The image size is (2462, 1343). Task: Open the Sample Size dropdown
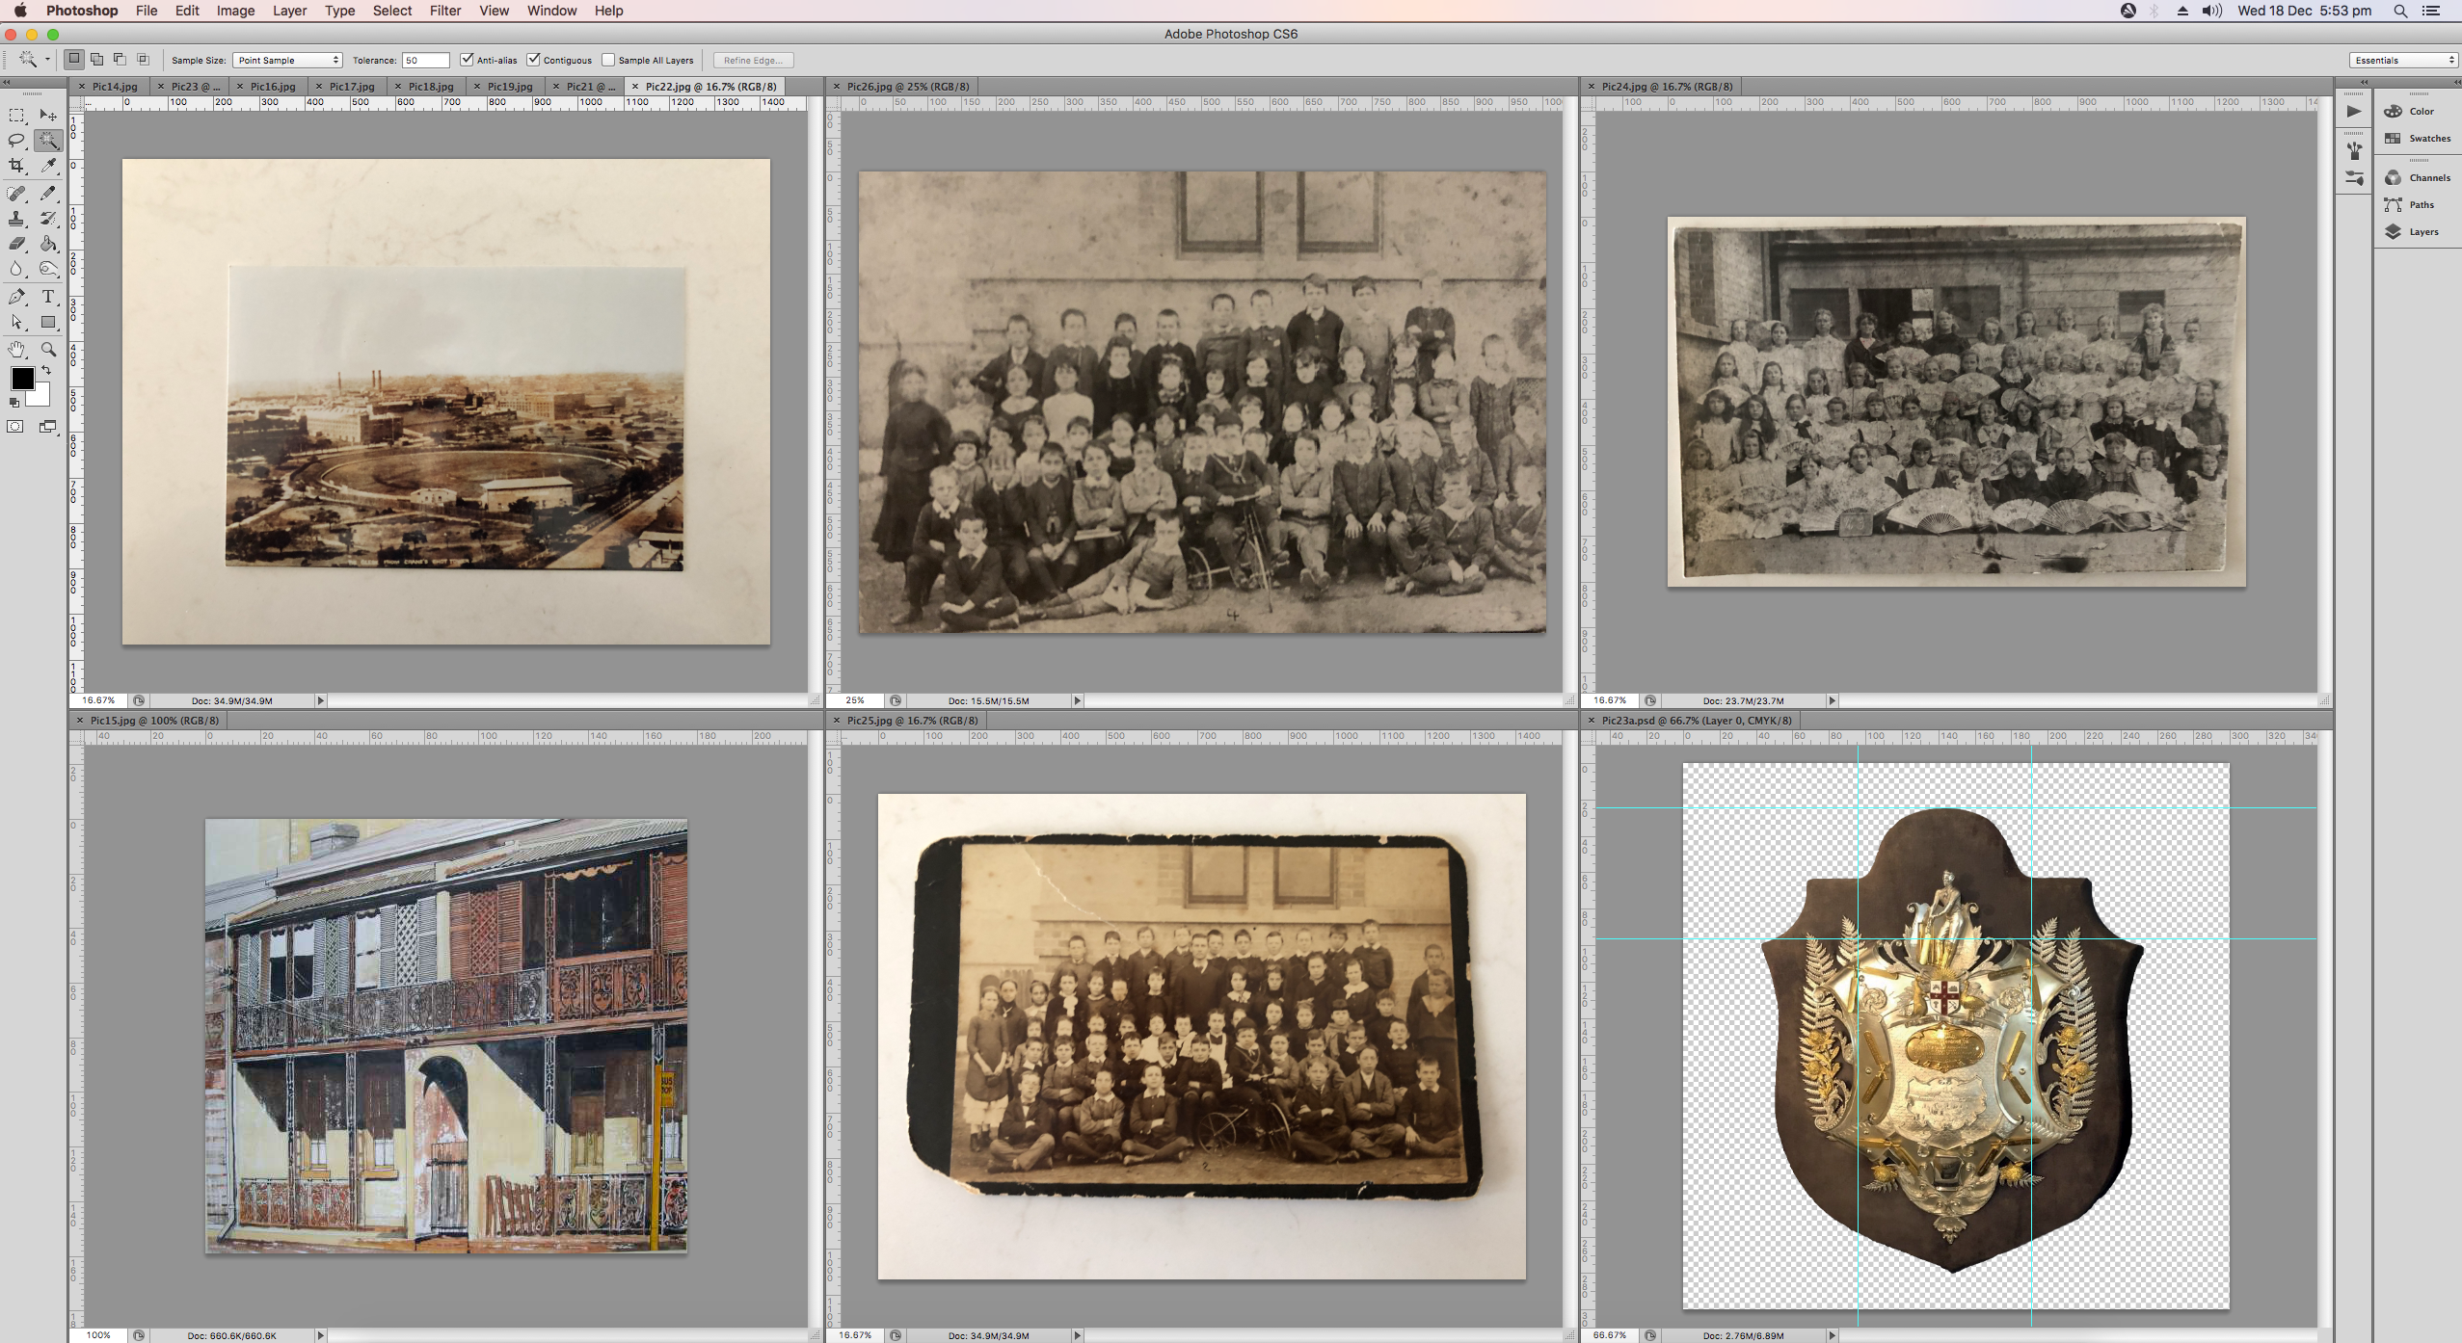[287, 60]
